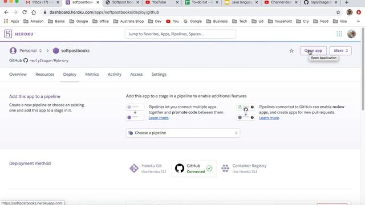This screenshot has width=365, height=205.
Task: Reload the page with the refresh icon
Action: click(25, 13)
